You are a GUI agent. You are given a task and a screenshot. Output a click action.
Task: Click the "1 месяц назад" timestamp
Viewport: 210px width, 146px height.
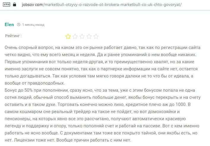coord(33,25)
